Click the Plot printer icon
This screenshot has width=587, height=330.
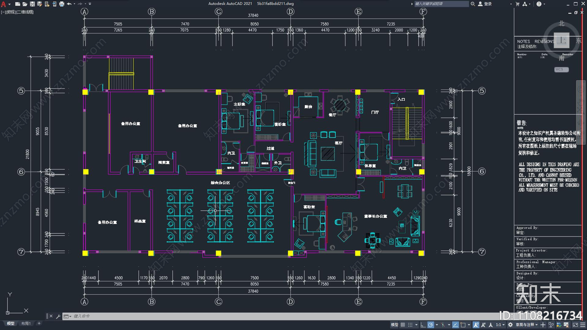[62, 4]
